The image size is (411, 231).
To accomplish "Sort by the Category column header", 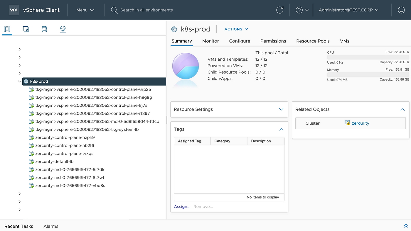I will (229, 141).
